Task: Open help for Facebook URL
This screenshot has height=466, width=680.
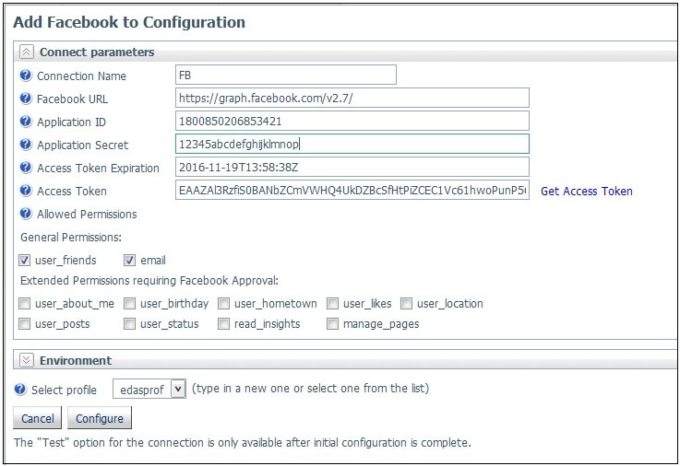Action: pos(26,99)
